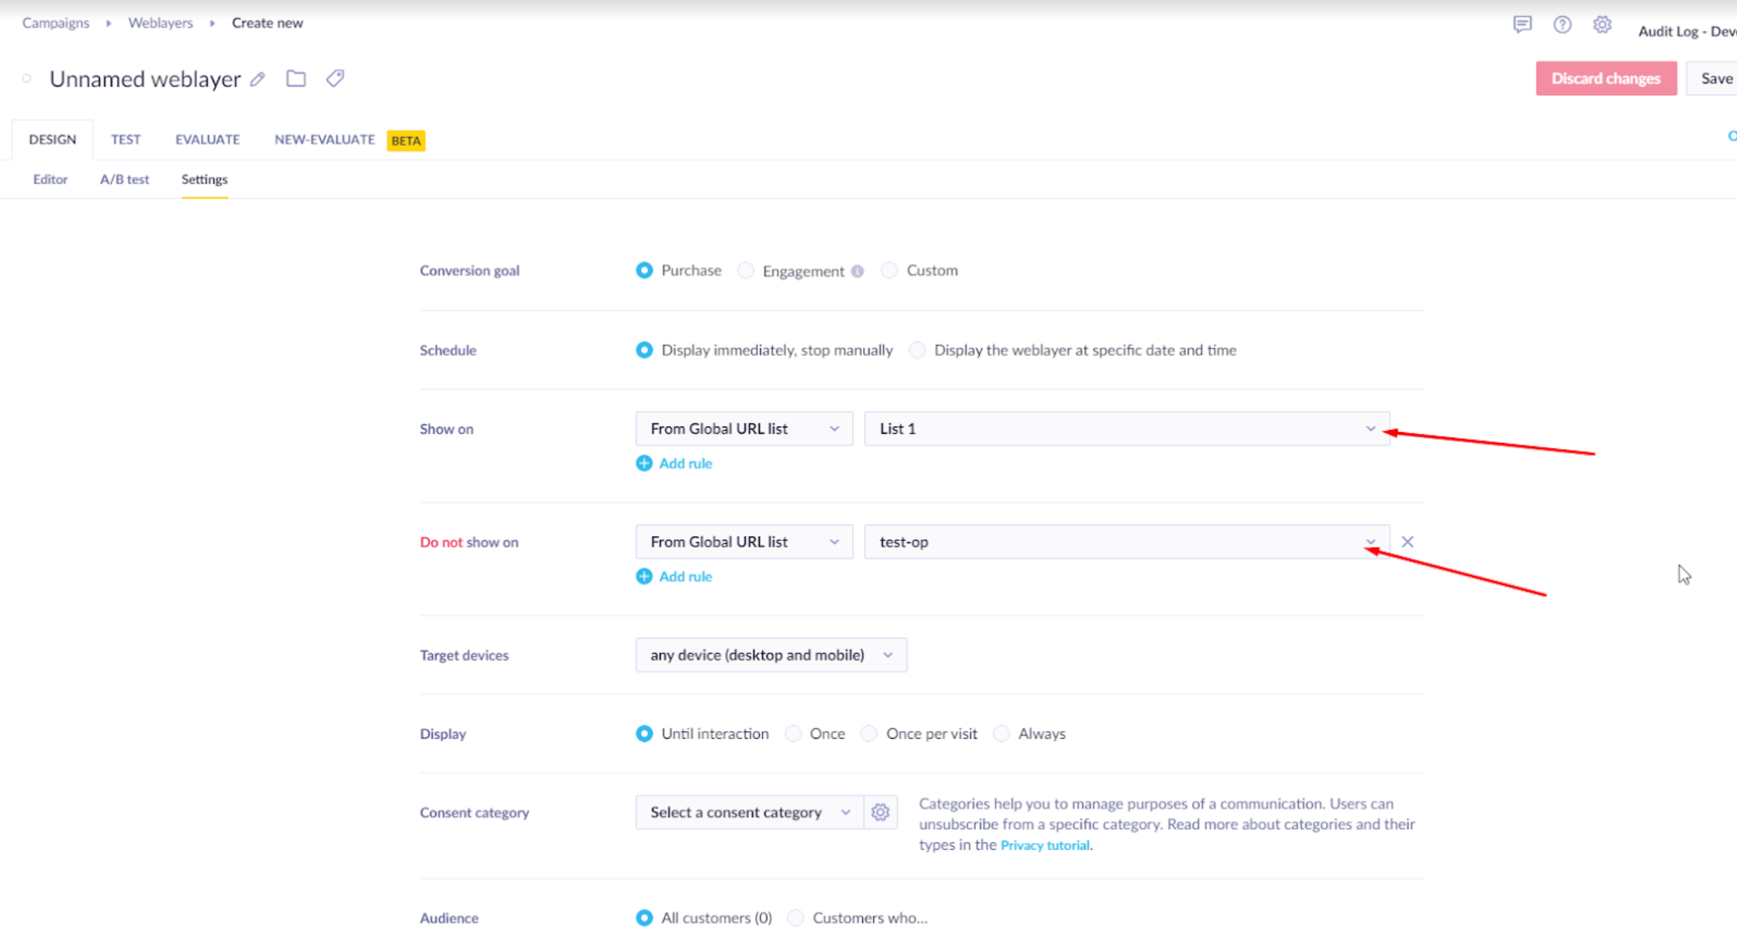Remove the test-op rule with X icon
Screen dimensions: 1737x943
[x=1407, y=541]
